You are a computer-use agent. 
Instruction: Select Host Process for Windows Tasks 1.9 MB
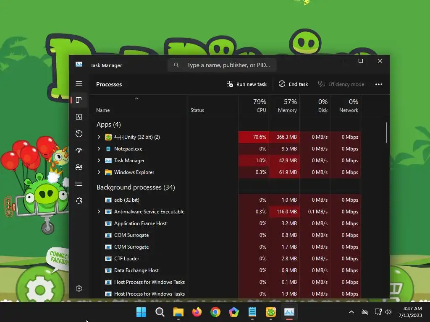(225, 294)
